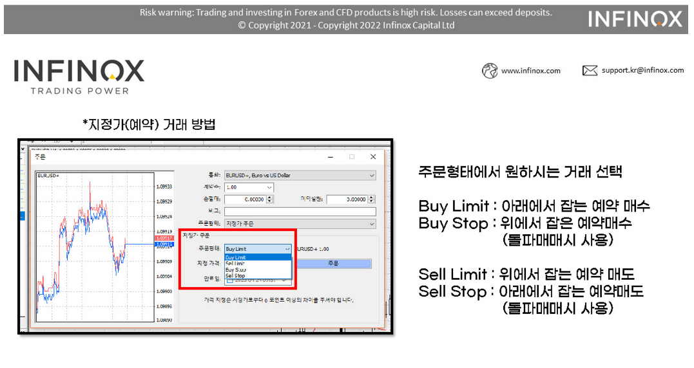Click the blue 1.09915 price tag on the chart
This screenshot has width=694, height=368.
[164, 244]
